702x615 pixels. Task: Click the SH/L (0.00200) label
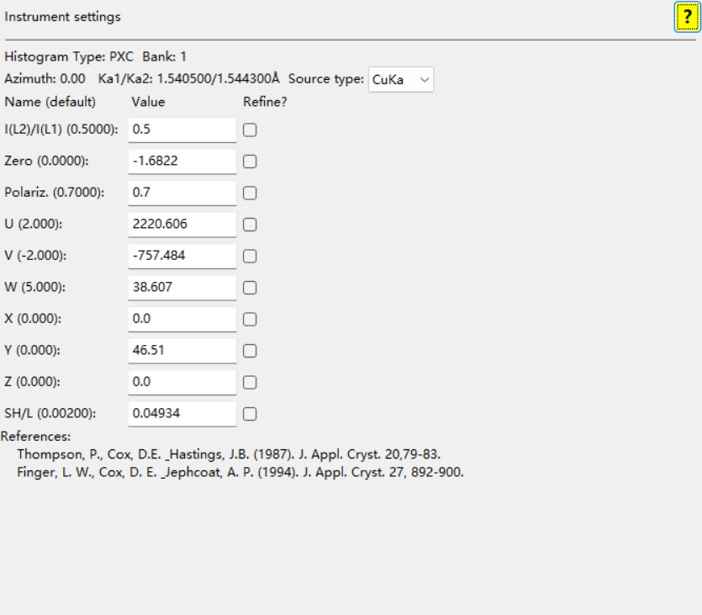pyautogui.click(x=50, y=413)
